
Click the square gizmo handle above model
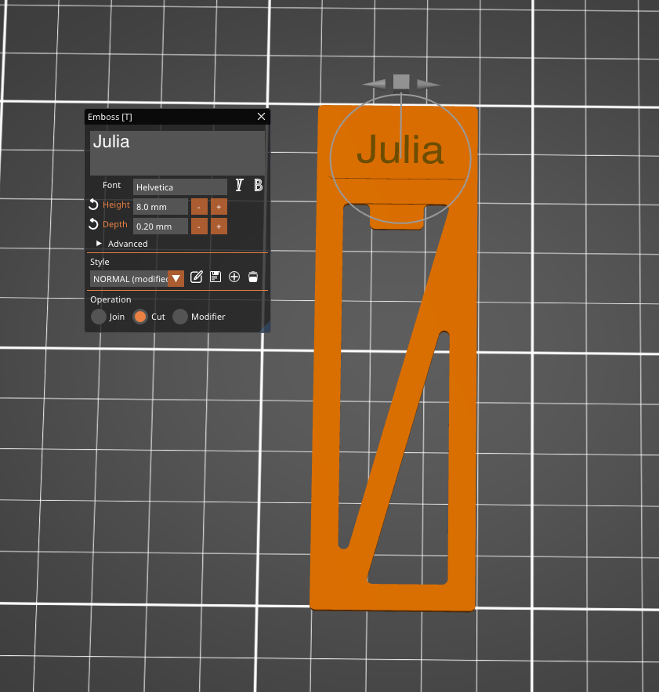point(401,82)
